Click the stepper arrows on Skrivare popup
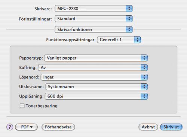This screenshot has width=187, height=137. (x=129, y=9)
